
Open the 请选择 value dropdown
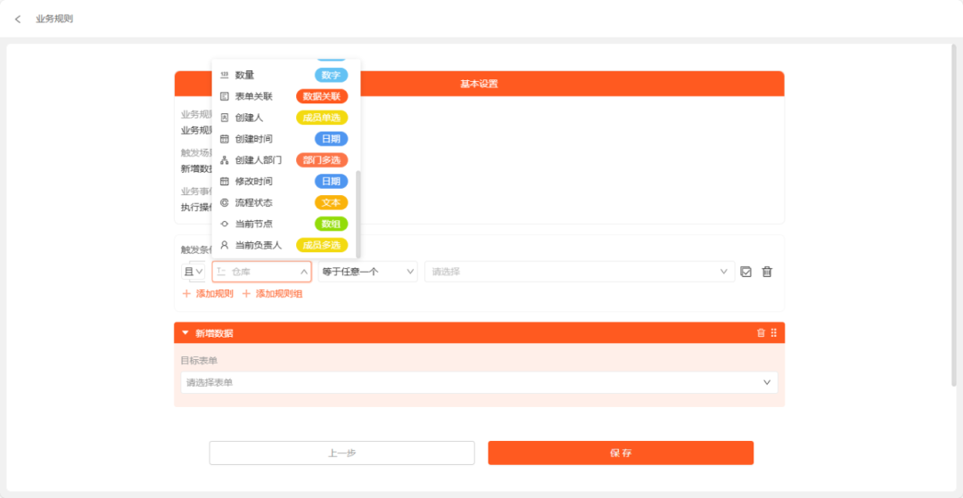tap(580, 271)
